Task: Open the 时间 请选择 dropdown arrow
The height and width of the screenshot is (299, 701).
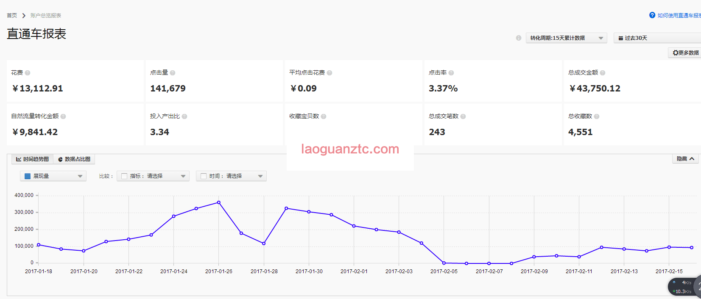Action: (260, 176)
